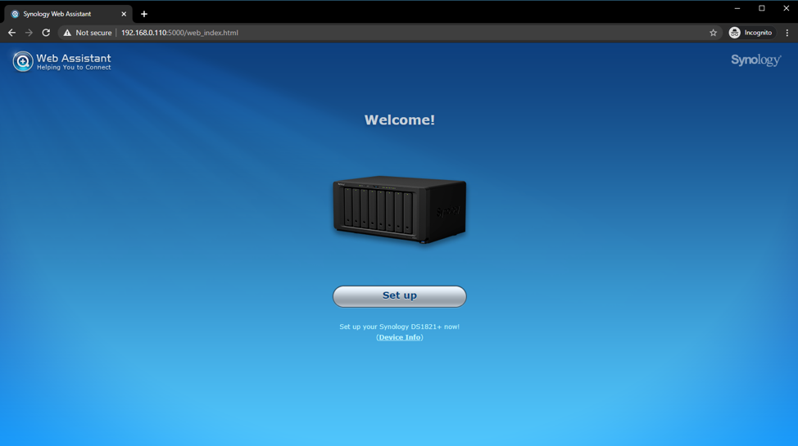Click the Synology brand logo
798x446 pixels.
pos(755,60)
